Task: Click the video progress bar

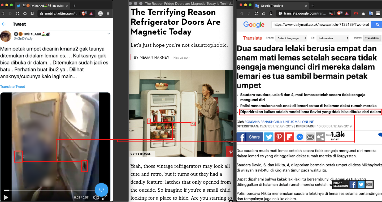Action: [x=48, y=190]
